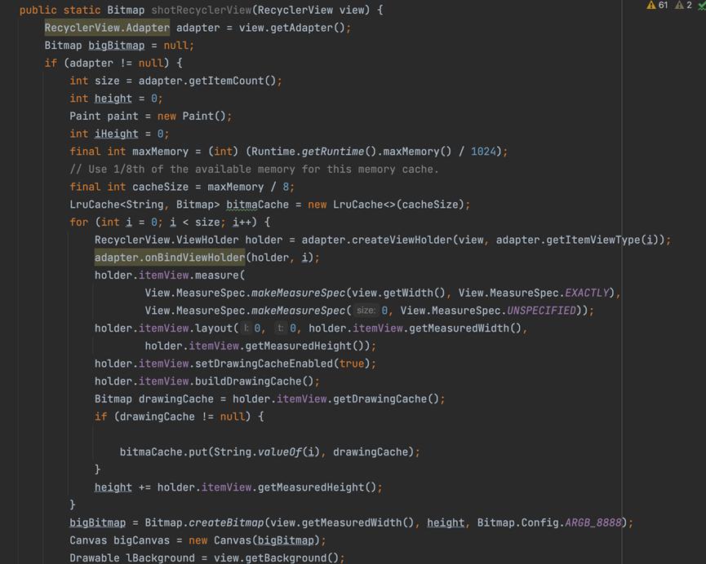Click the shotRecyclerView method name
The width and height of the screenshot is (706, 564).
click(x=202, y=10)
